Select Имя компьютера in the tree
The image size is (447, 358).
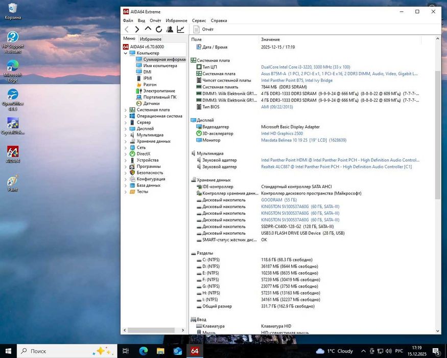coord(160,65)
